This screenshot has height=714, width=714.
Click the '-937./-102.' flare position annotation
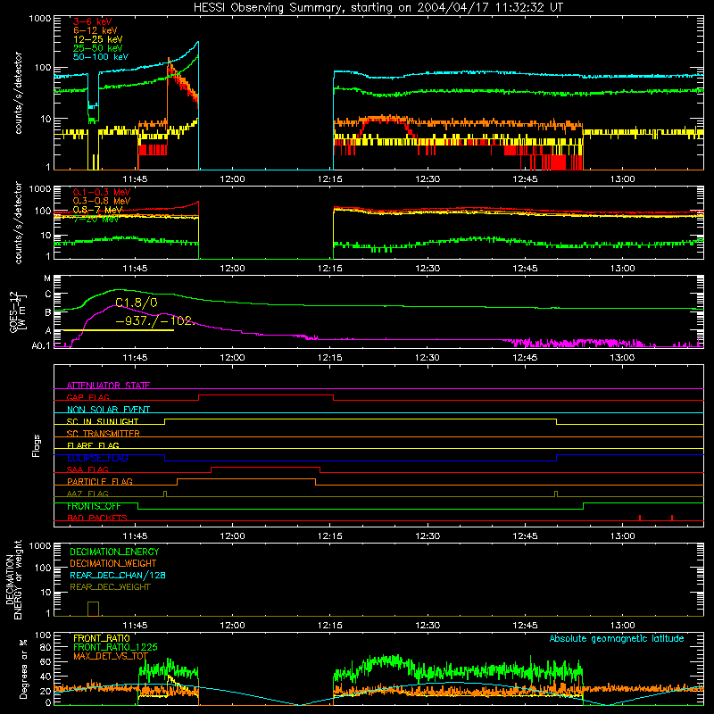154,320
